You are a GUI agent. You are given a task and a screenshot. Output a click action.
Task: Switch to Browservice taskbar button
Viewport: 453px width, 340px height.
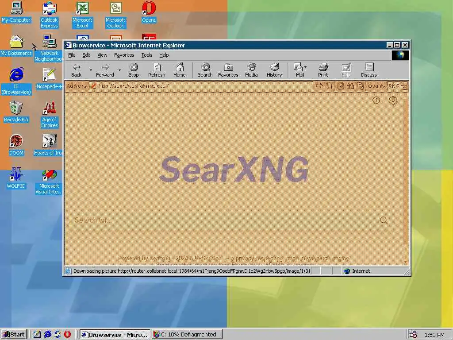(x=115, y=335)
